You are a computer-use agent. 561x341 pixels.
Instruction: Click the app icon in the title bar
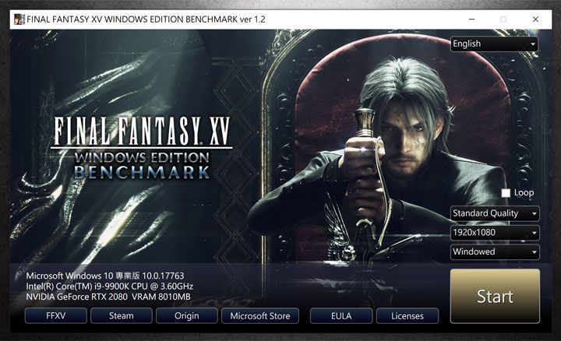pyautogui.click(x=18, y=19)
